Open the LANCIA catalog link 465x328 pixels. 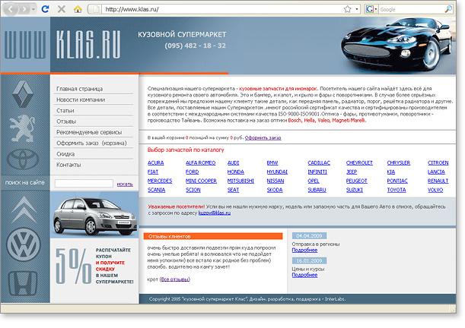pyautogui.click(x=436, y=172)
